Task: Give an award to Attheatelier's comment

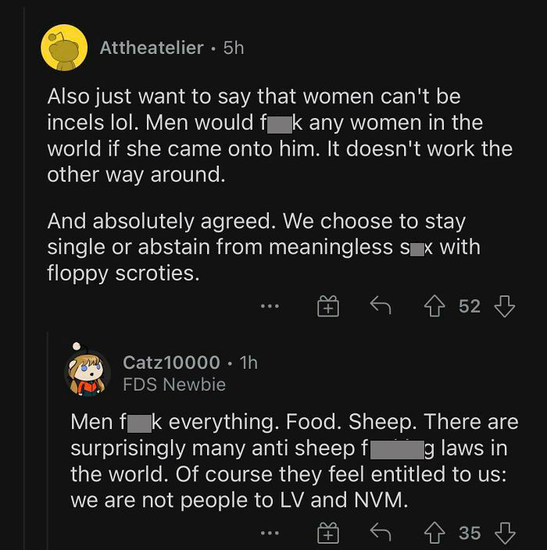Action: tap(328, 306)
